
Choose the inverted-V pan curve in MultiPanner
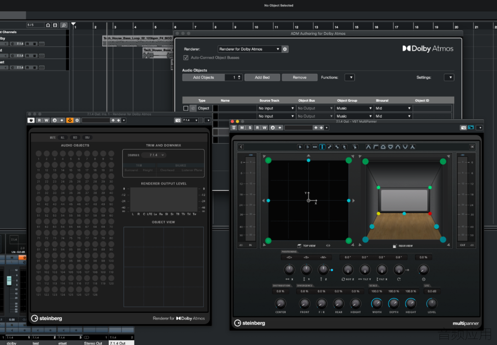click(x=368, y=147)
